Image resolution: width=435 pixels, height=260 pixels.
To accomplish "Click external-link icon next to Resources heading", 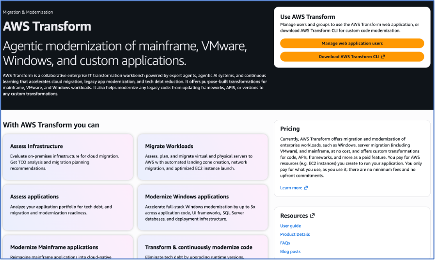I will click(x=312, y=215).
